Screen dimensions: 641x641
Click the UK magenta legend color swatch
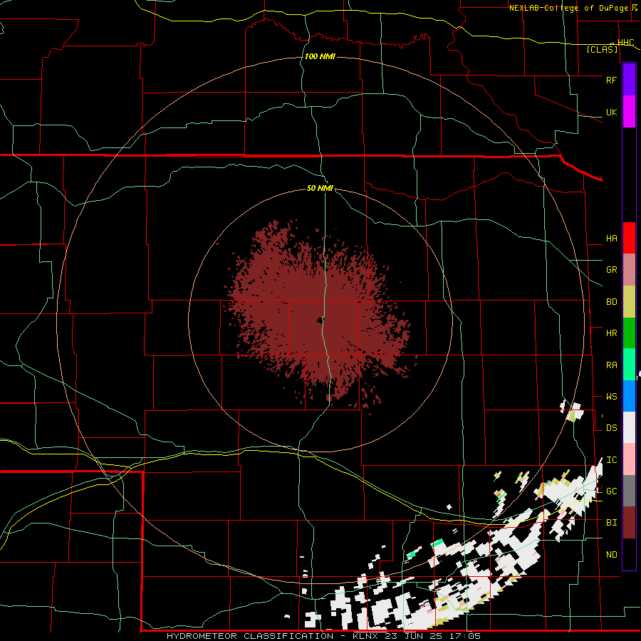[x=629, y=112]
